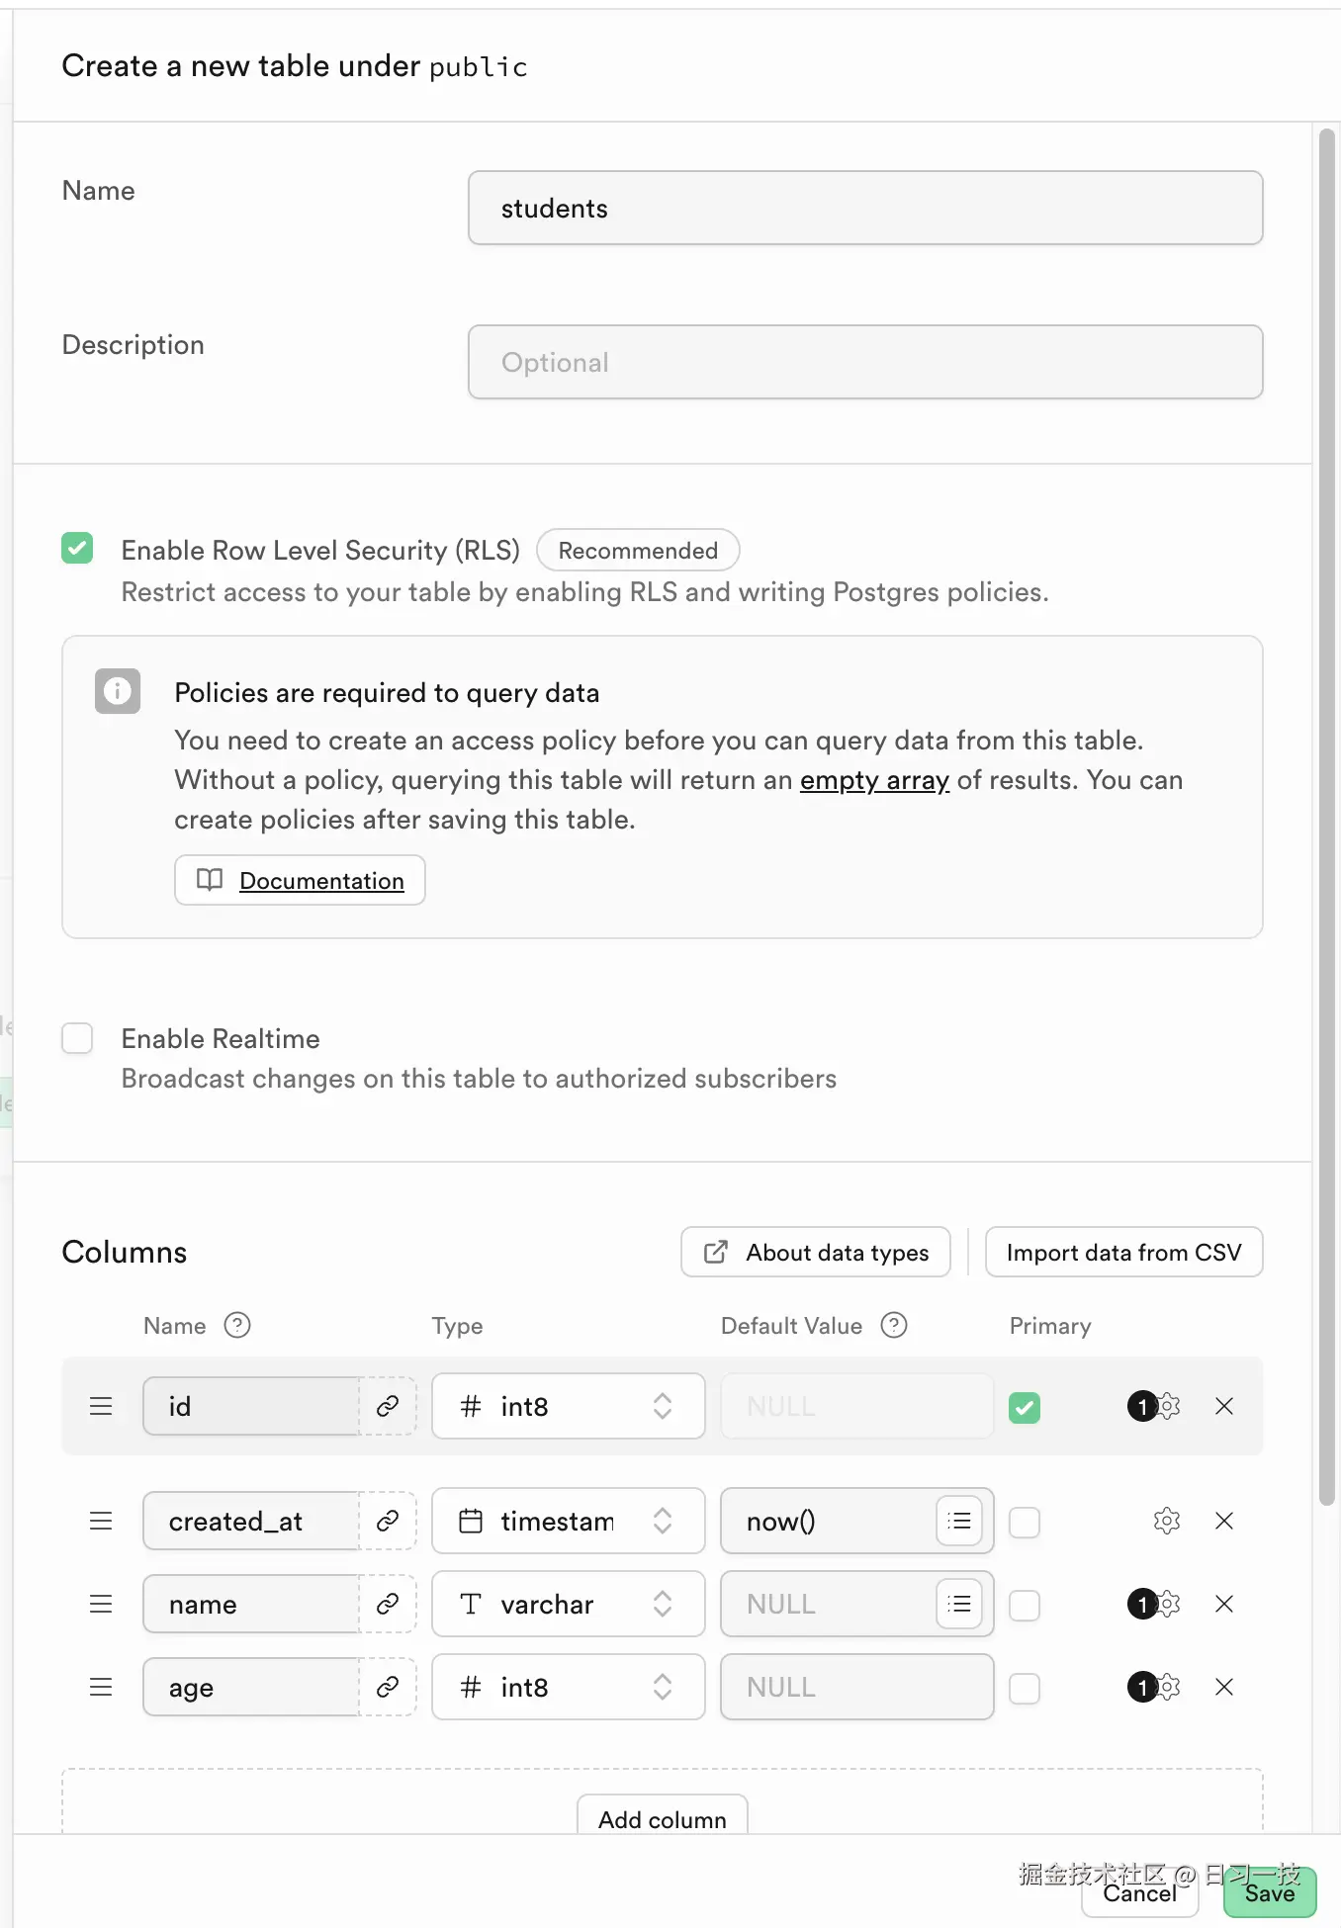
Task: Change the varchar type of name column
Action: (x=568, y=1604)
